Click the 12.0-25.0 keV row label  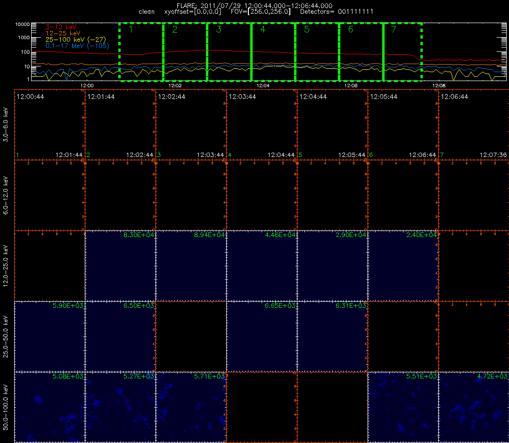coord(6,266)
